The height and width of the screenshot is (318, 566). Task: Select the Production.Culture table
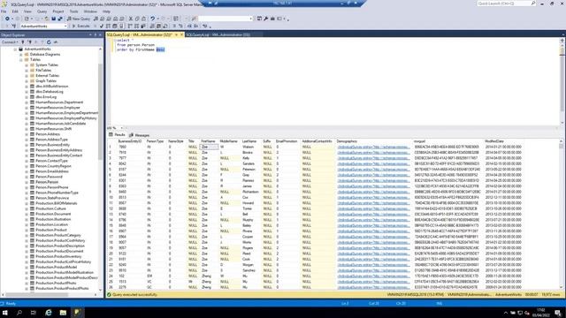(51, 208)
